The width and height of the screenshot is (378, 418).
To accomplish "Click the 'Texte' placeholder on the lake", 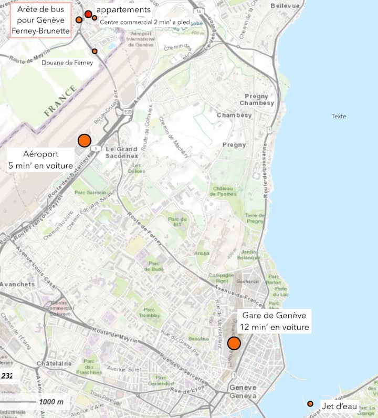I will [x=339, y=116].
